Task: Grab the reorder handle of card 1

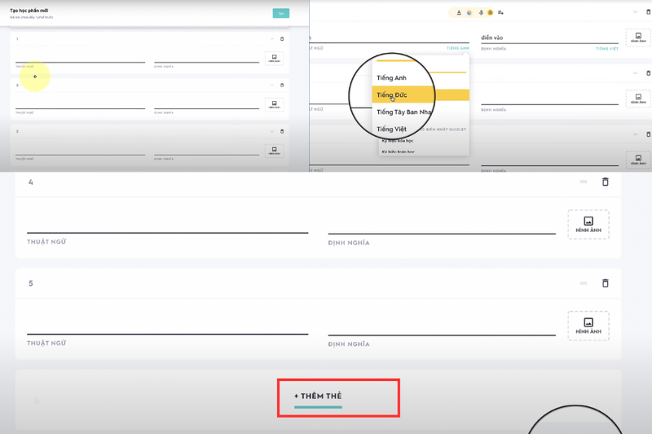Action: point(272,38)
